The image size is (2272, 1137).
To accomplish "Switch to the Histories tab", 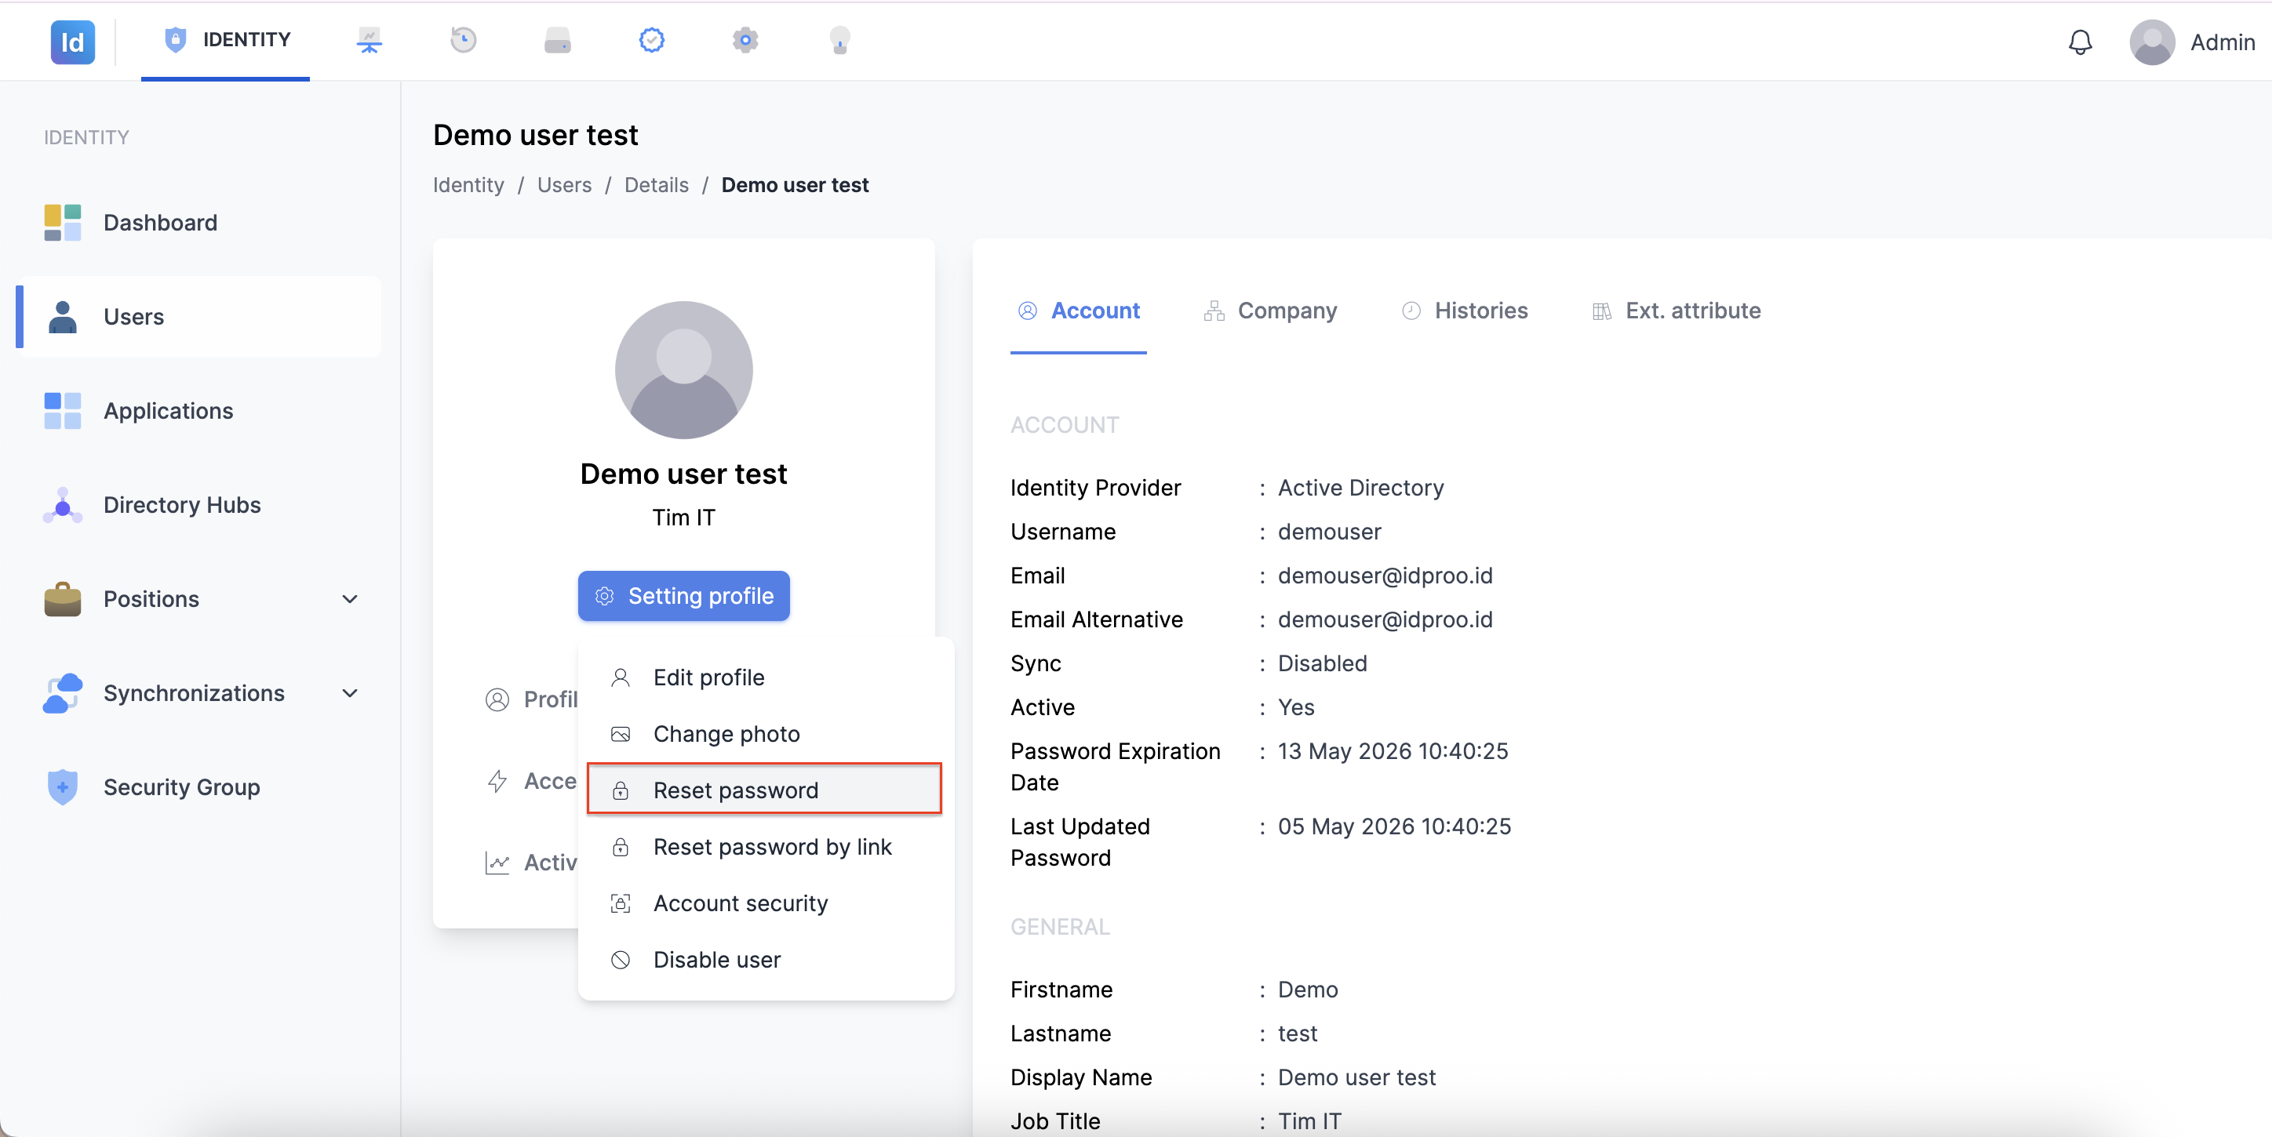I will click(1465, 311).
